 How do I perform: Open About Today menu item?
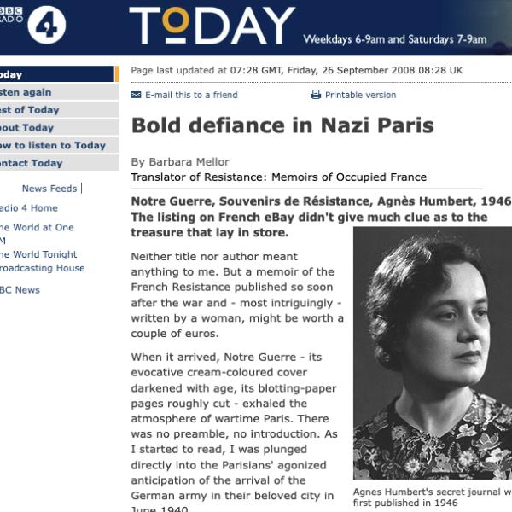tap(60, 127)
